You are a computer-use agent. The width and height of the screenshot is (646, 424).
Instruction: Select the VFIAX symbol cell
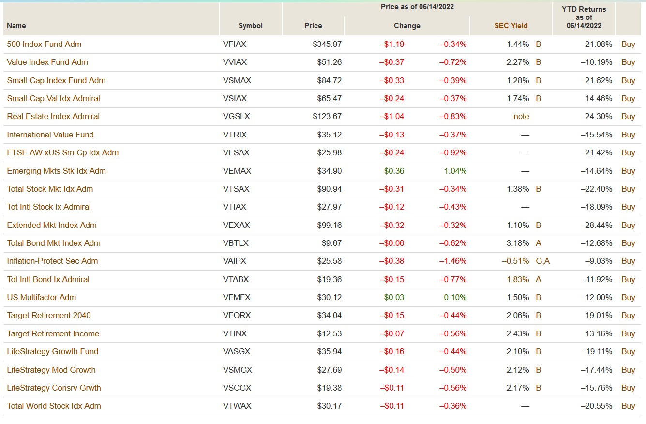(234, 44)
